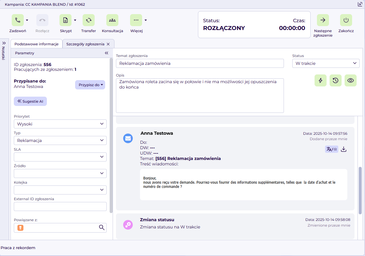This screenshot has height=256, width=365.
Task: Download the Anna Testowa message
Action: (344, 149)
